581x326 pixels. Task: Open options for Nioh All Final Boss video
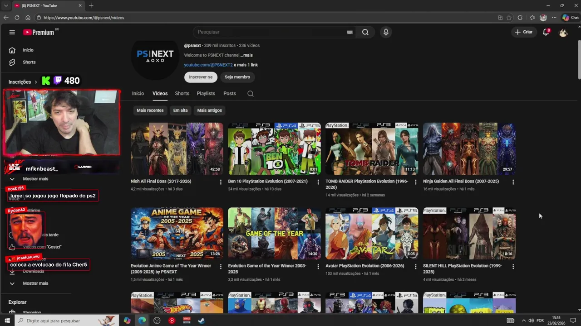[x=221, y=182]
